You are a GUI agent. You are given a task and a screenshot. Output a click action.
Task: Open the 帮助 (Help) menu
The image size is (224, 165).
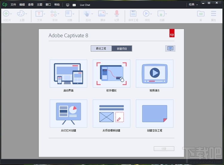[57, 5]
